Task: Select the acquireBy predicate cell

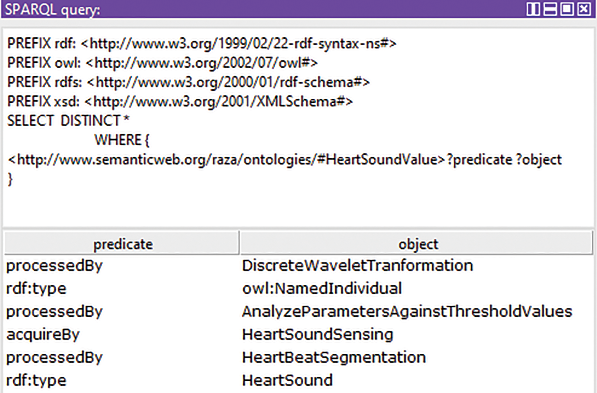Action: [x=43, y=334]
